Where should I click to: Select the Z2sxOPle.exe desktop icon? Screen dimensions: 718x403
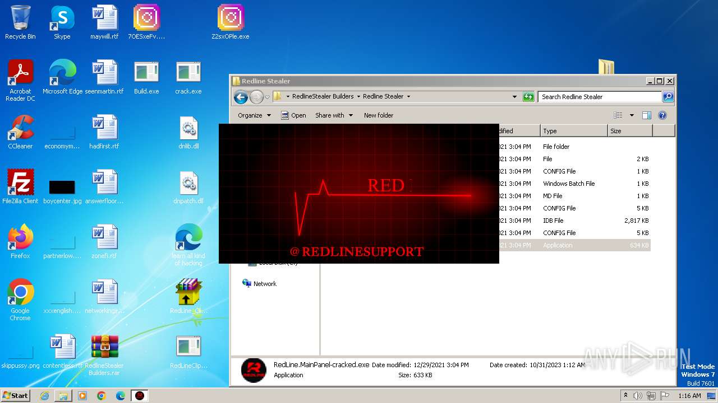click(x=231, y=22)
